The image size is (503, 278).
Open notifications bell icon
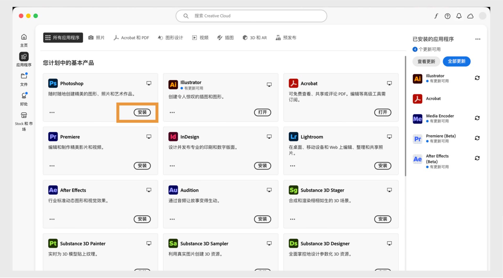click(459, 16)
